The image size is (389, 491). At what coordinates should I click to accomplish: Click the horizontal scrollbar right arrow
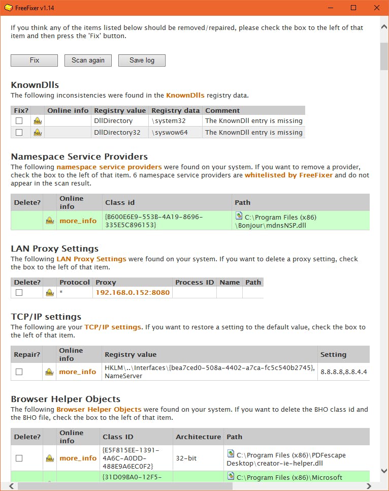369,486
